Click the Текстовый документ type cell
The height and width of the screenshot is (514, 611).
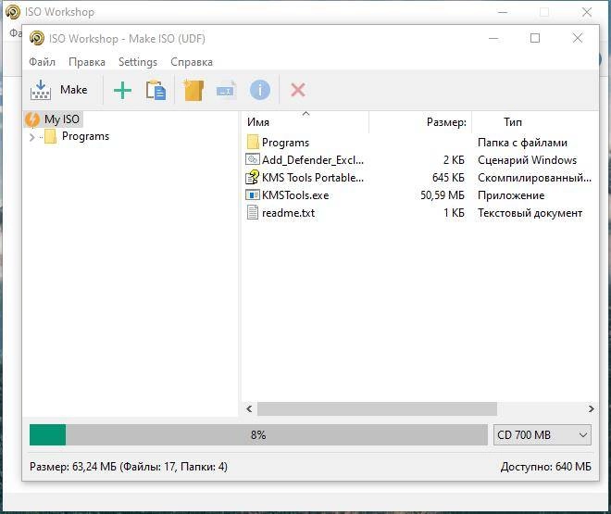pyautogui.click(x=530, y=213)
